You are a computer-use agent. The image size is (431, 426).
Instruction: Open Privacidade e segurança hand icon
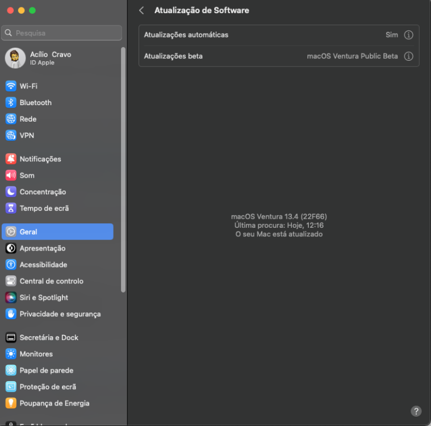11,314
